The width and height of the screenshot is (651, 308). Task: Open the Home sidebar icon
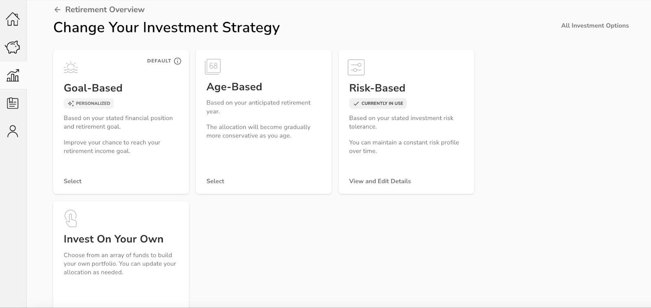13,19
